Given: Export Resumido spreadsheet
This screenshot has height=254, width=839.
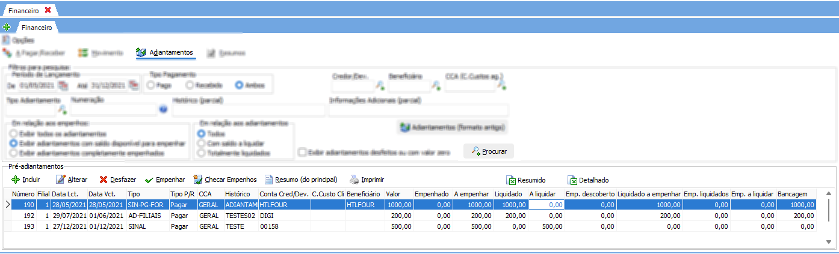Looking at the screenshot, I should (x=526, y=180).
